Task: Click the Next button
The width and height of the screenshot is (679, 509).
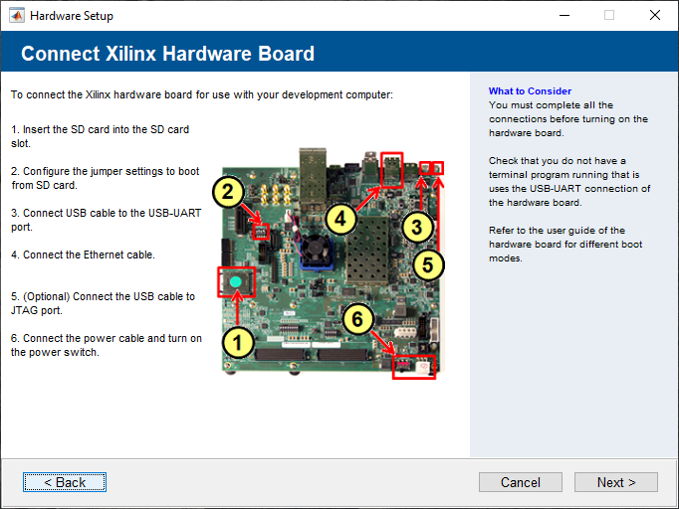Action: pos(615,482)
